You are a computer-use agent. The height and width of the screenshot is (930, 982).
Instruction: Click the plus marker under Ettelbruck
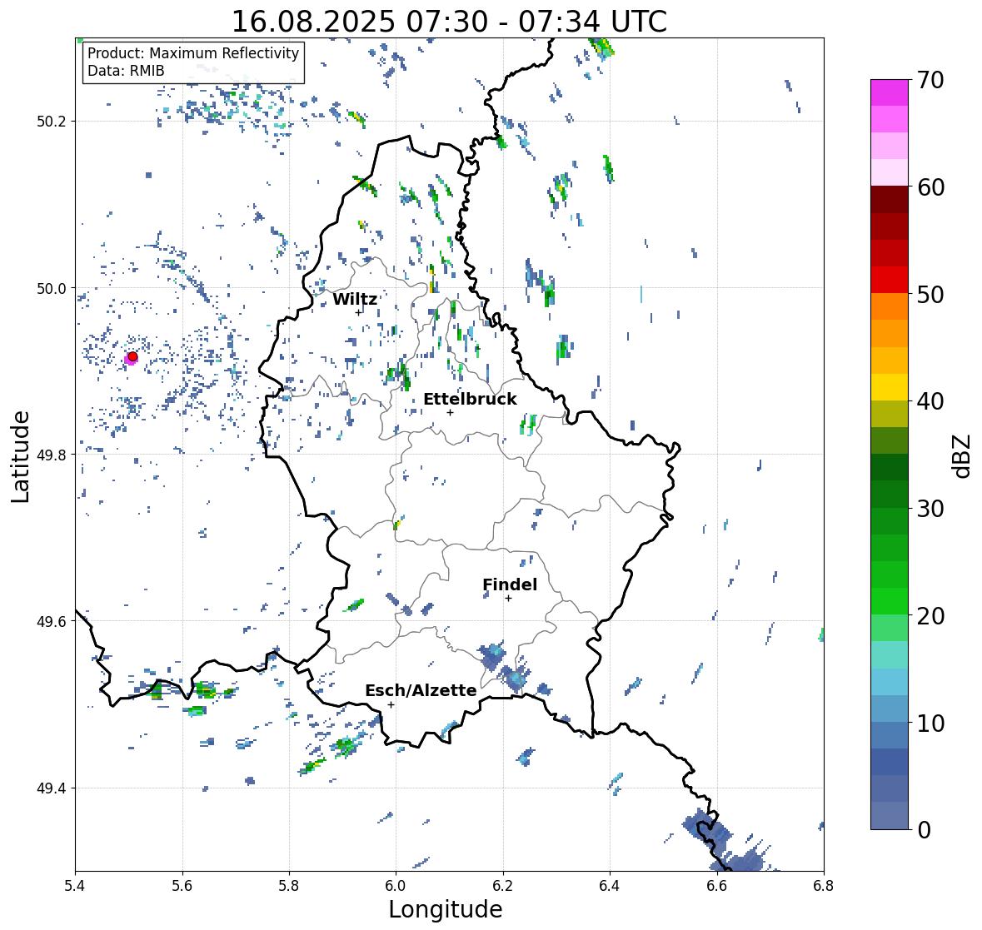(451, 412)
